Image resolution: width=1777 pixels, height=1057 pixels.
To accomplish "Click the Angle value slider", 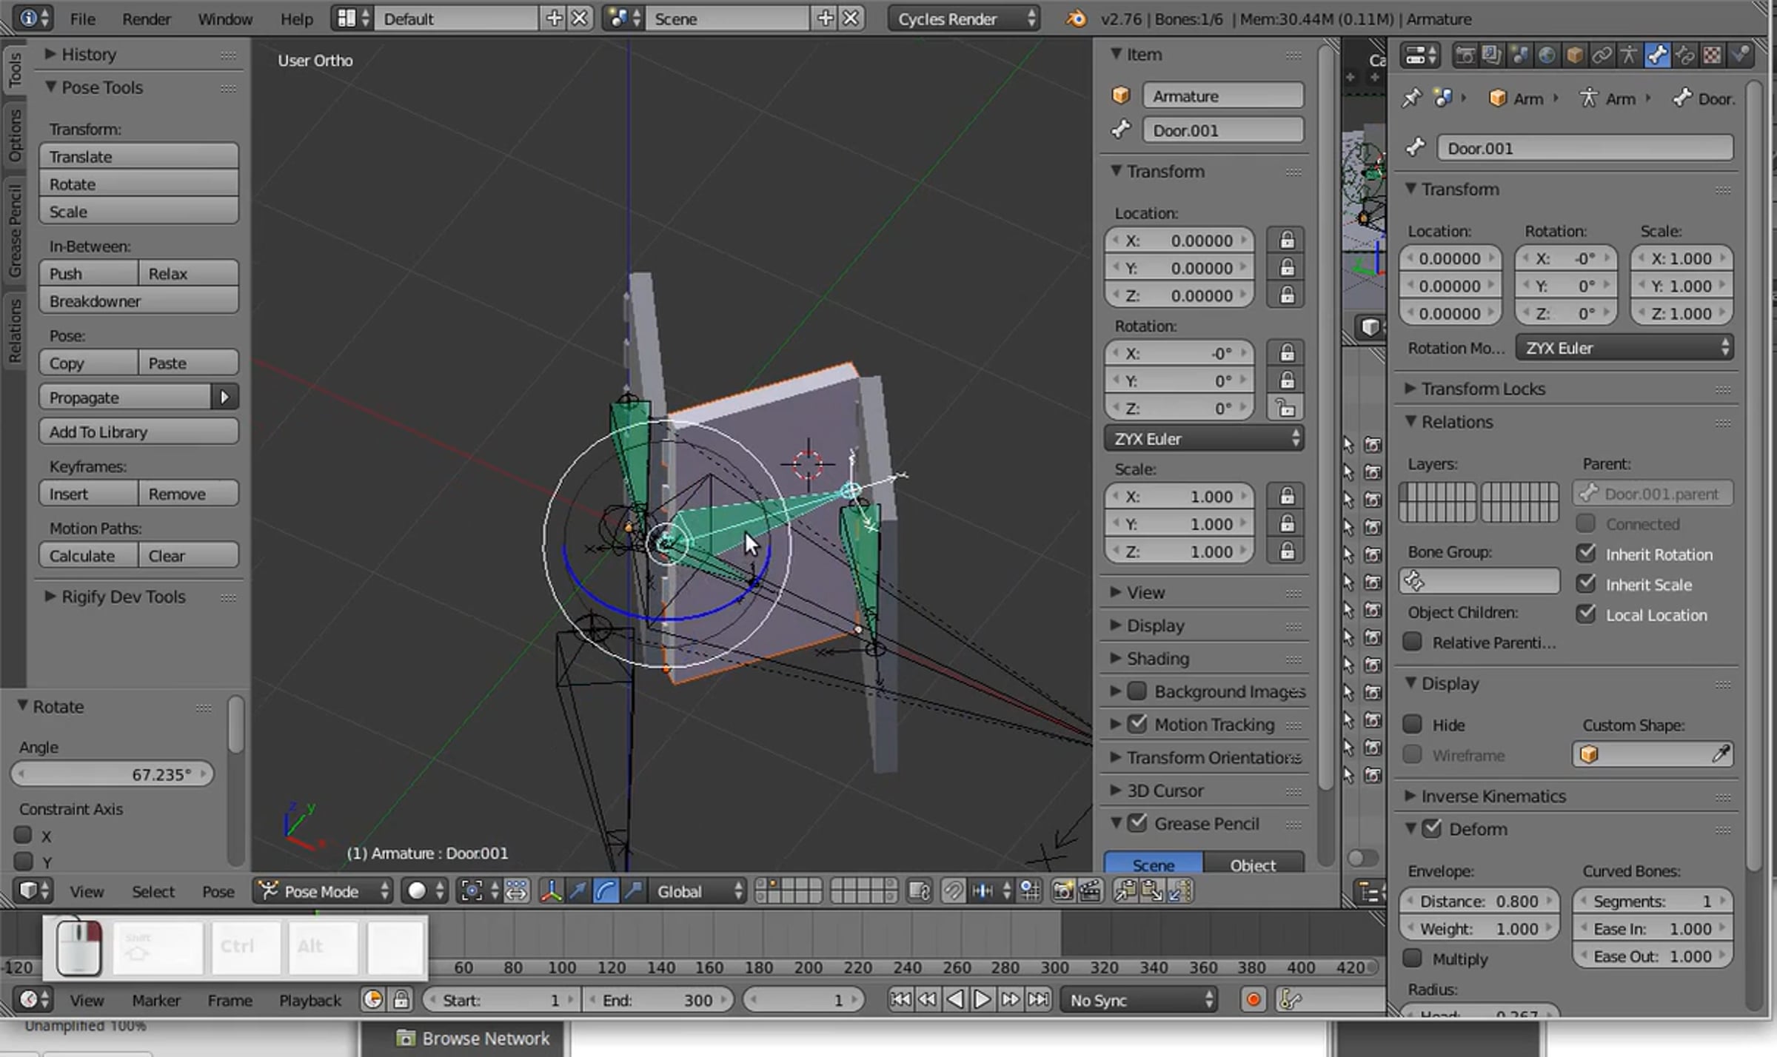I will 113,774.
